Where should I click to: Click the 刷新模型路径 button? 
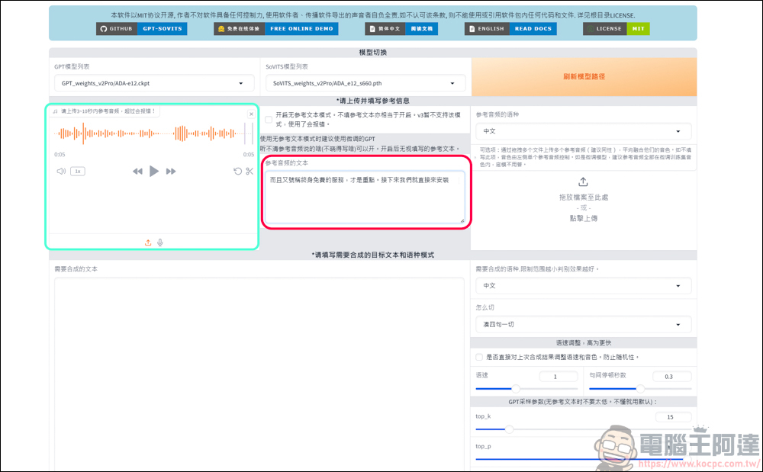[584, 77]
